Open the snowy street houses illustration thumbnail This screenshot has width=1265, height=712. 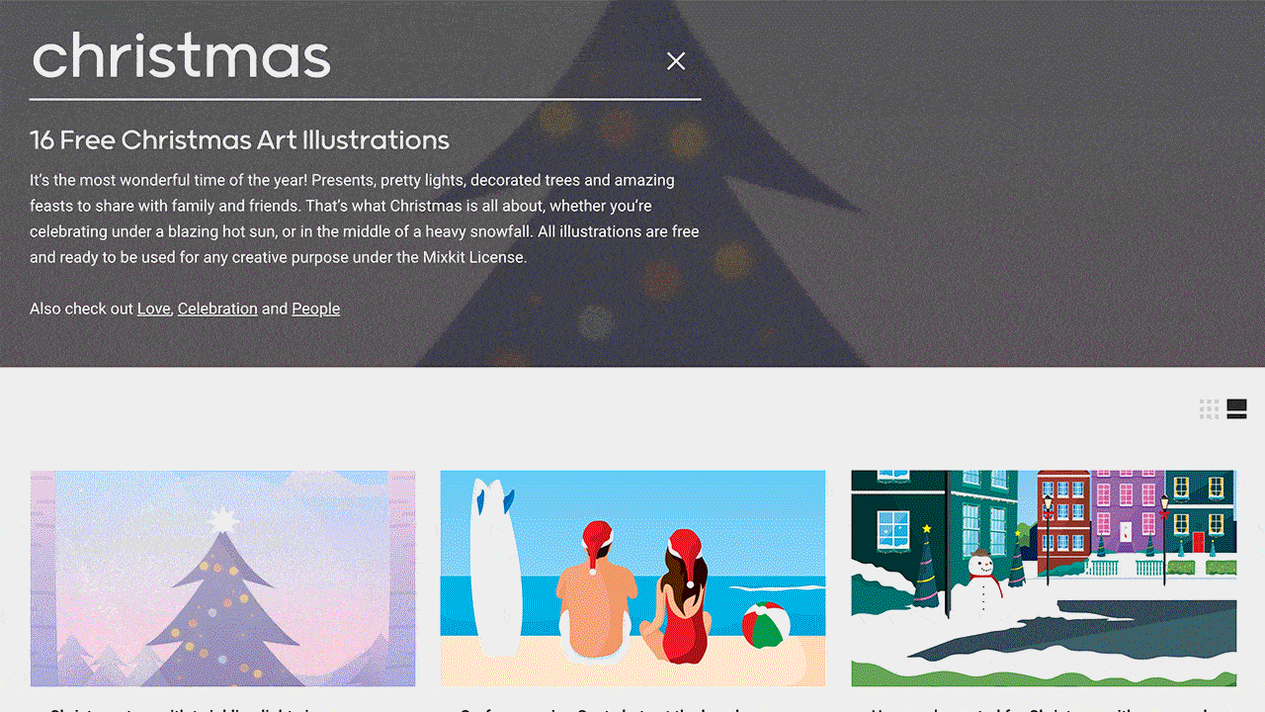click(x=1044, y=578)
